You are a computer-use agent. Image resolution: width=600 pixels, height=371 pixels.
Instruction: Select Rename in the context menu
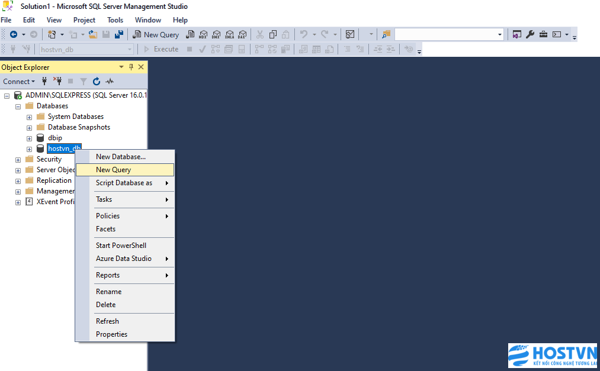pyautogui.click(x=125, y=292)
